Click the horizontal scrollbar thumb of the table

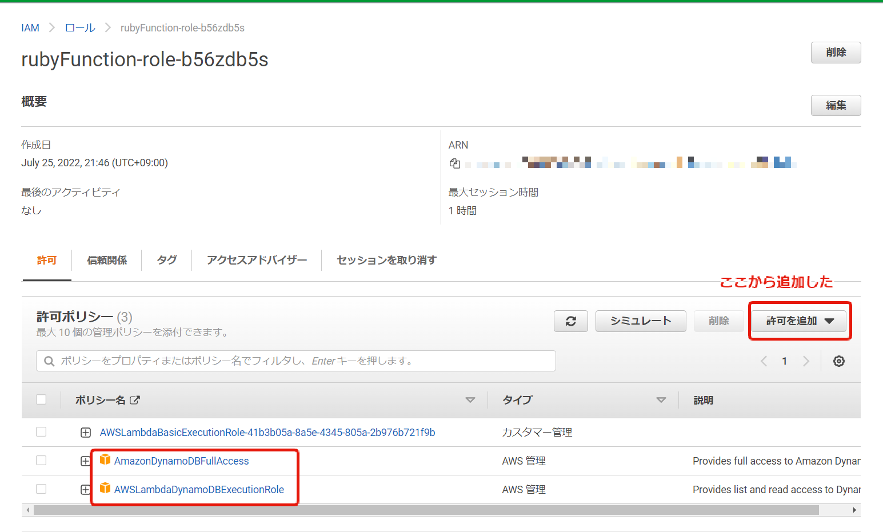point(426,510)
